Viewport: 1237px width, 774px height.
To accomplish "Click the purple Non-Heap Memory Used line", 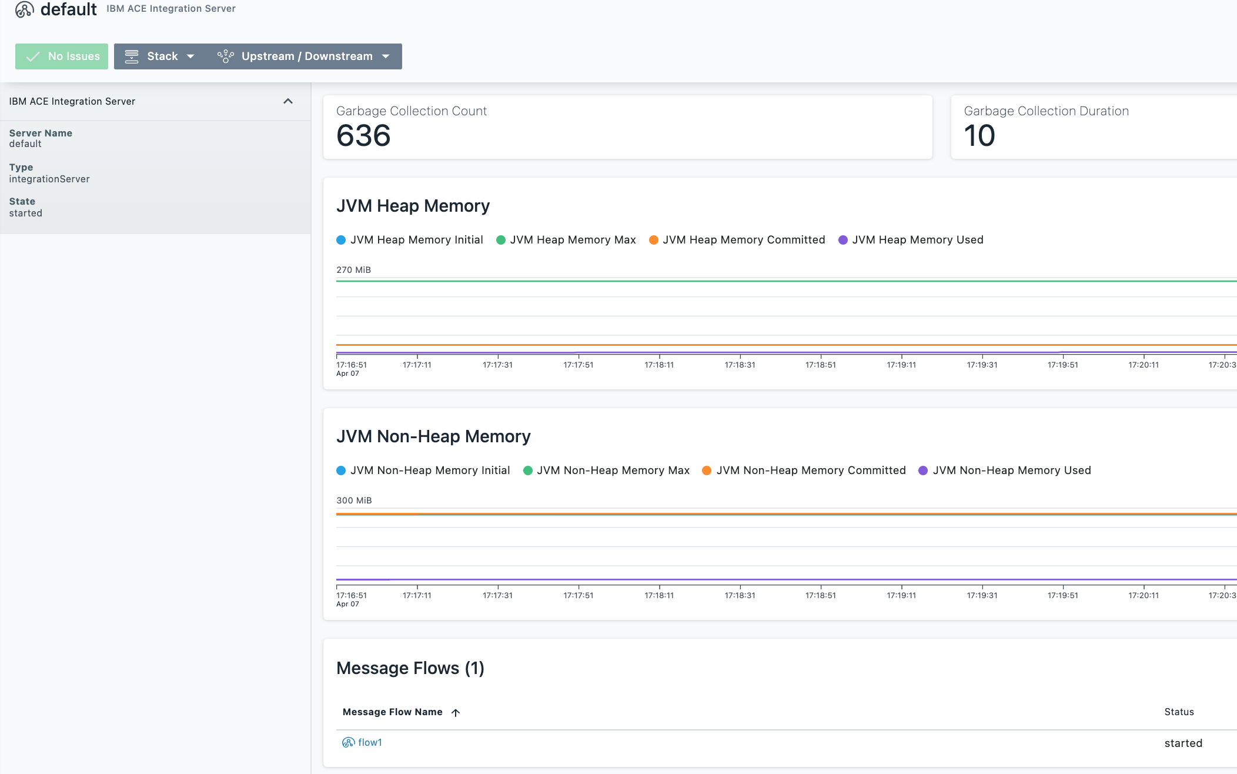I will tap(787, 580).
